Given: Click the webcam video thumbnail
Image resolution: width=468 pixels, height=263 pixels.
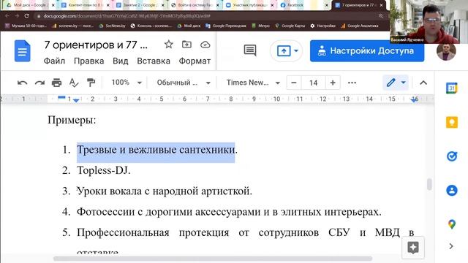Looking at the screenshot, I should point(429,22).
